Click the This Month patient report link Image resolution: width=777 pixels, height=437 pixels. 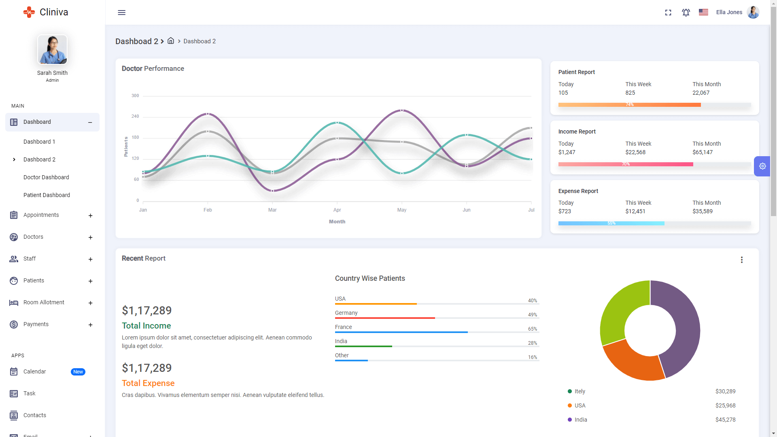pyautogui.click(x=706, y=84)
